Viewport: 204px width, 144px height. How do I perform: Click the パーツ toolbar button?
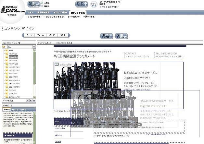click(x=52, y=35)
